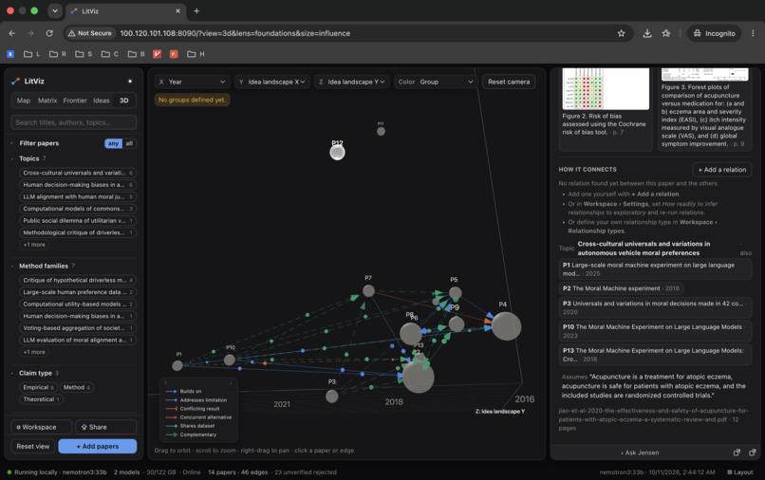Viewport: 765px width, 480px height.
Task: Open the Y axis 'Idea landscape X' dropdown
Action: point(271,82)
